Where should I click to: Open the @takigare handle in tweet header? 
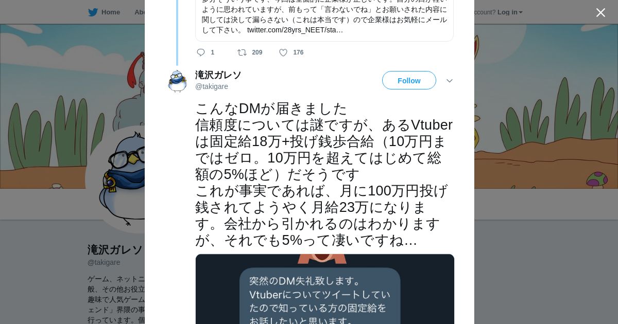click(212, 86)
